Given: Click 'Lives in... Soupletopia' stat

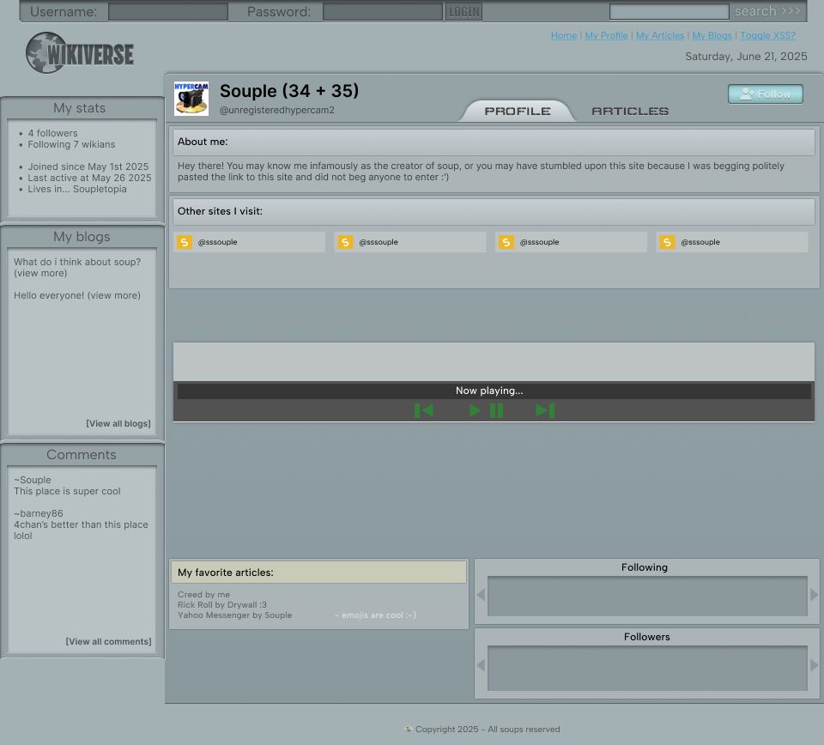Looking at the screenshot, I should pos(77,189).
